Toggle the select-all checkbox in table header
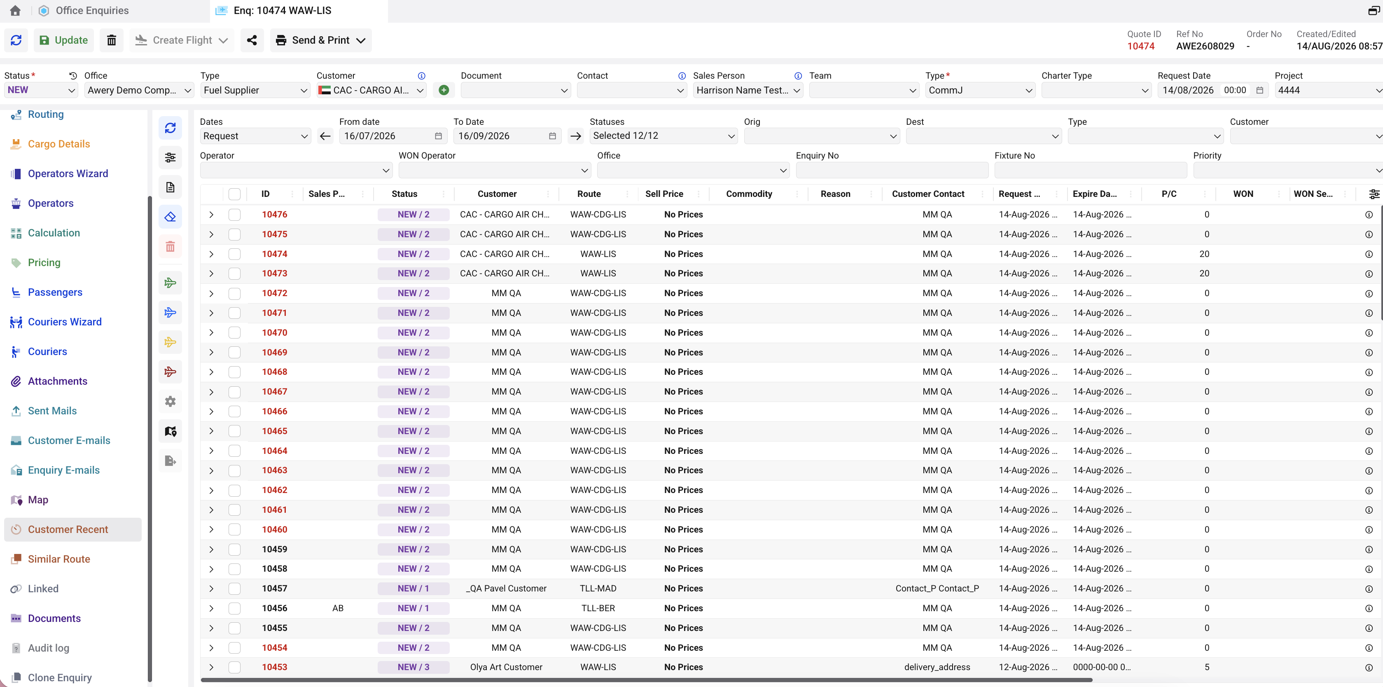1383x687 pixels. pos(235,194)
